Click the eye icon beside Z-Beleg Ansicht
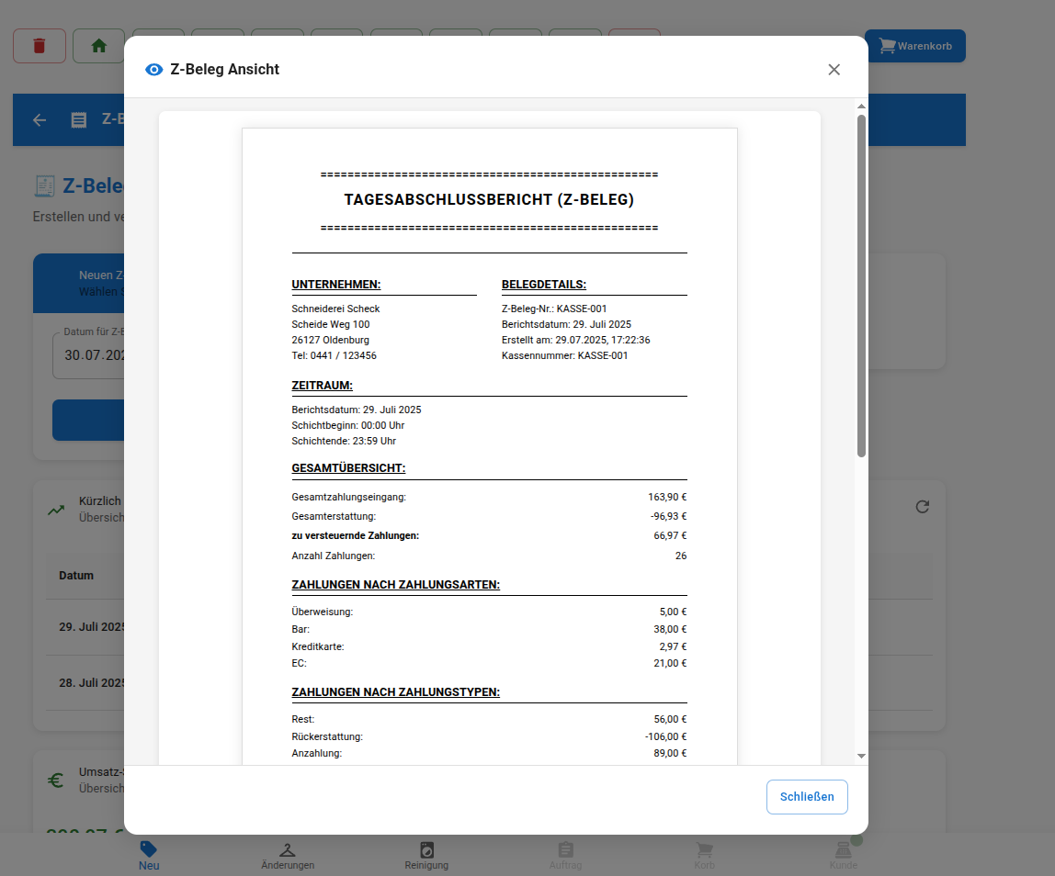1055x876 pixels. 153,69
